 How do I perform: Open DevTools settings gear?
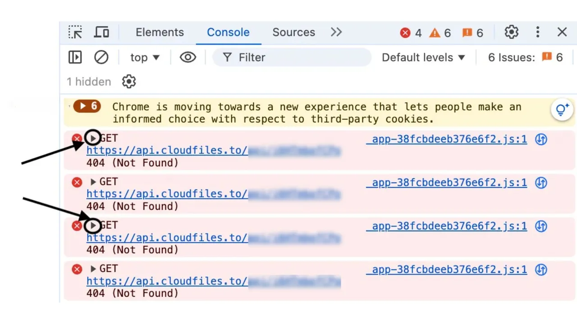pyautogui.click(x=511, y=32)
